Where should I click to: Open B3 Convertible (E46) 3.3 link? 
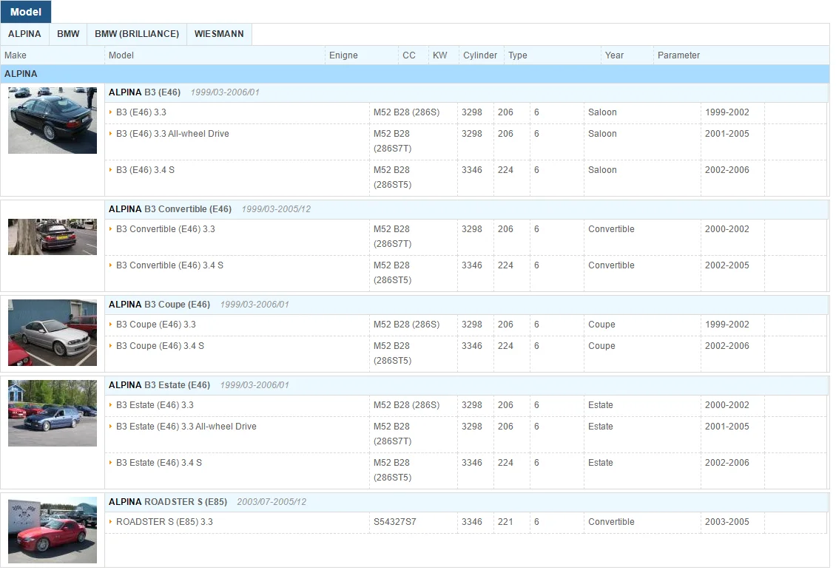pos(166,229)
